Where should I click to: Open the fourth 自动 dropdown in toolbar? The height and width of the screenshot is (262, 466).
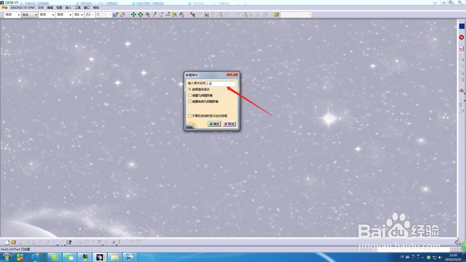pyautogui.click(x=64, y=14)
